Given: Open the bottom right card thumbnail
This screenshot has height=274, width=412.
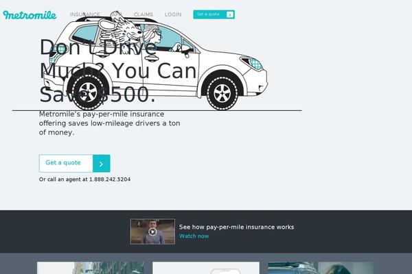Looking at the screenshot, I should 321,268.
